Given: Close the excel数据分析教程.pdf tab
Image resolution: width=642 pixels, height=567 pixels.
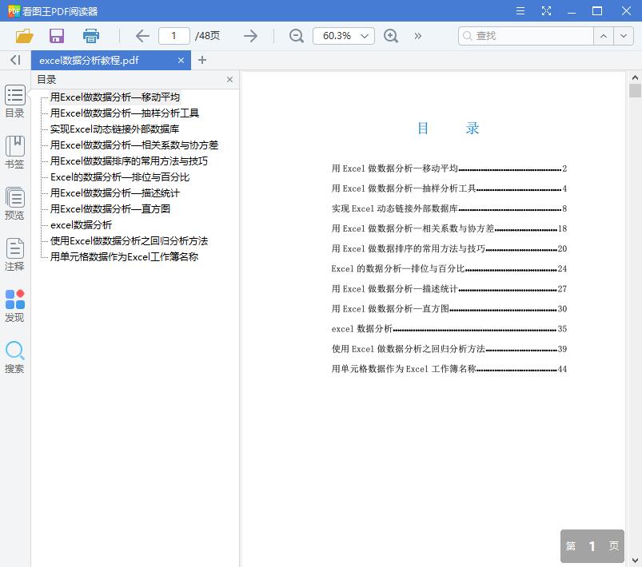Looking at the screenshot, I should tap(181, 61).
